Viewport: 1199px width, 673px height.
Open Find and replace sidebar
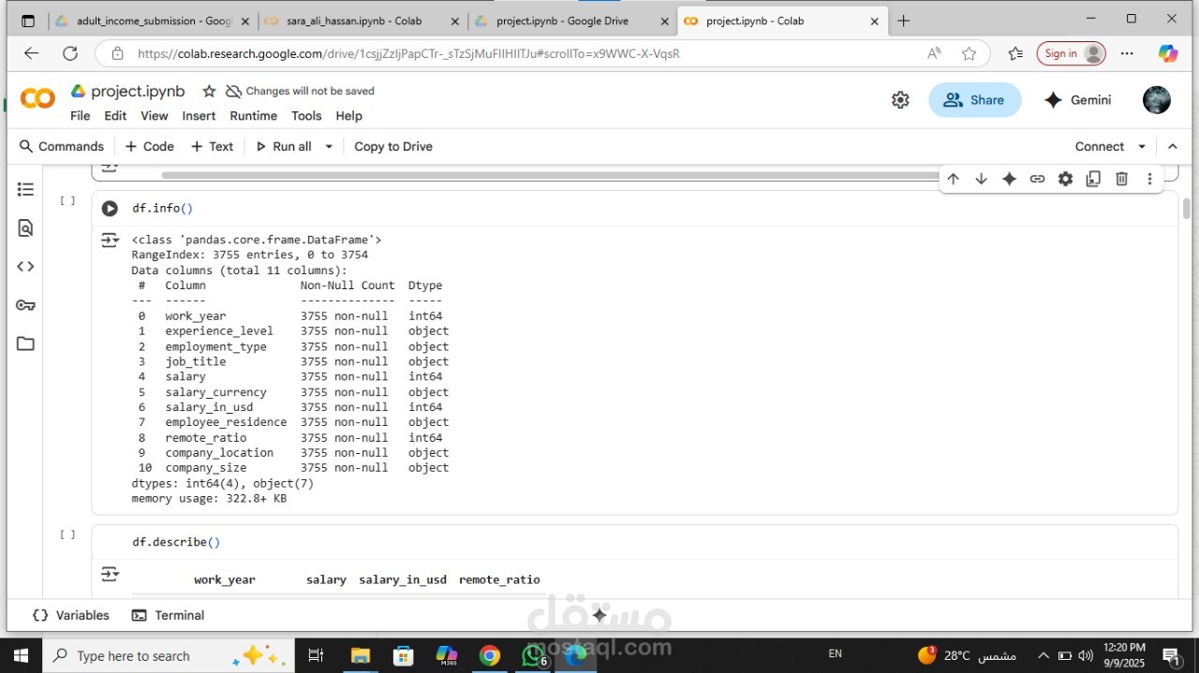pyautogui.click(x=25, y=228)
